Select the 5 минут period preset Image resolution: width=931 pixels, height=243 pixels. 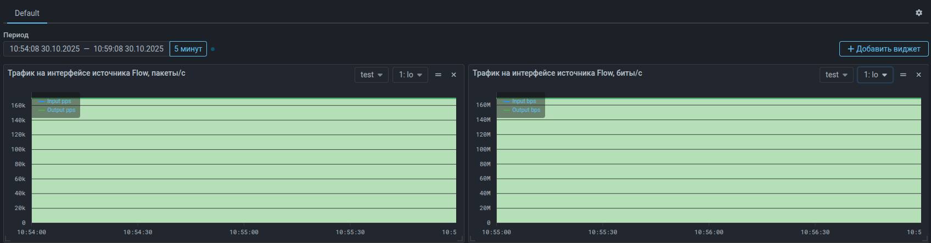coord(188,49)
